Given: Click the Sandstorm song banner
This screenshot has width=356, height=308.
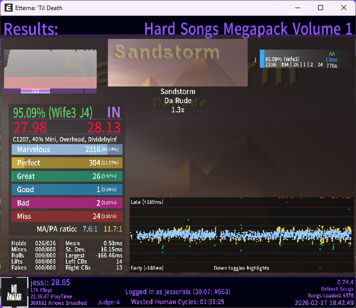Looking at the screenshot, I should pos(178,63).
